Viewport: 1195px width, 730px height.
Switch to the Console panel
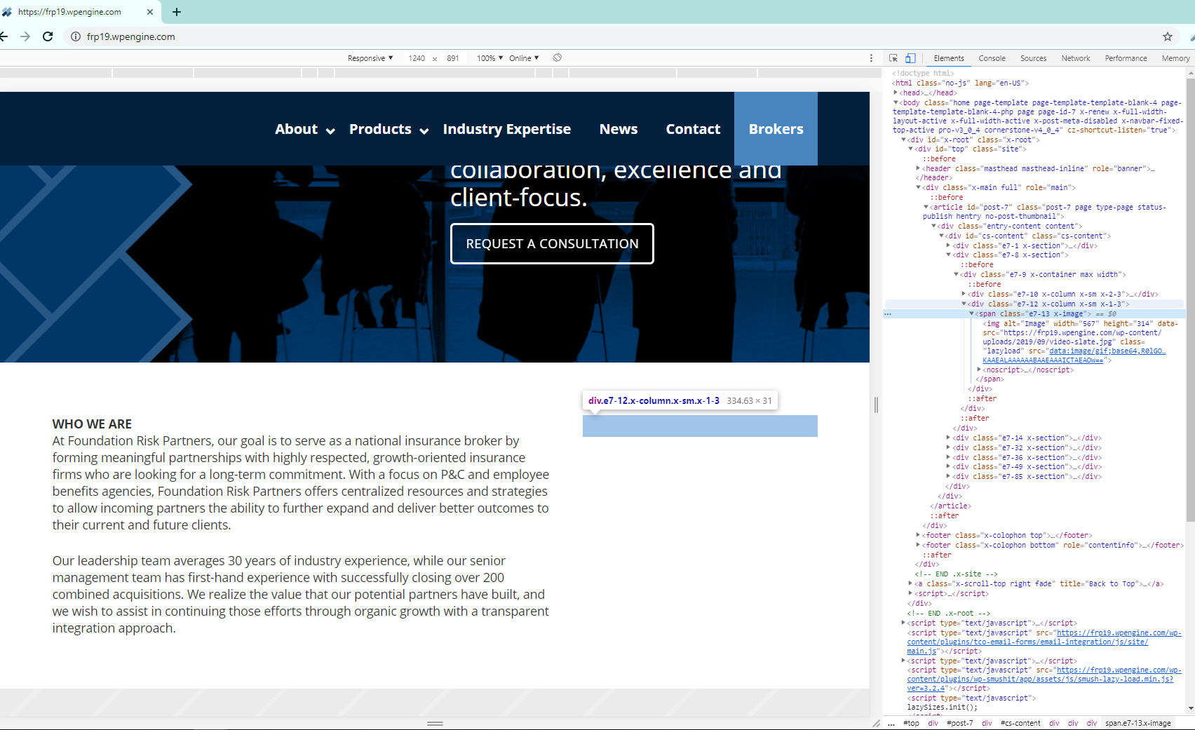(x=992, y=58)
